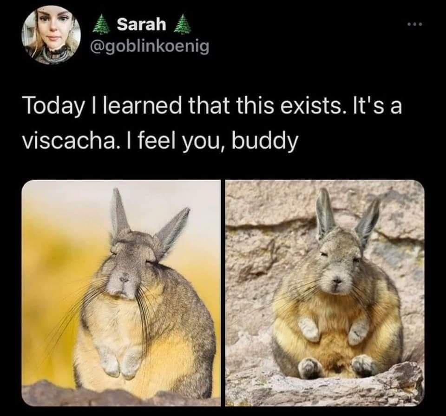
Task: Open the Sarah display name link
Action: tap(141, 25)
